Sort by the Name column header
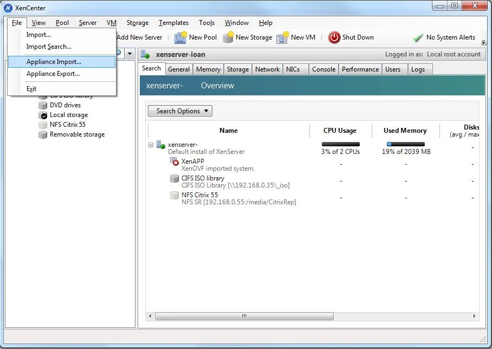492x349 pixels. point(229,131)
